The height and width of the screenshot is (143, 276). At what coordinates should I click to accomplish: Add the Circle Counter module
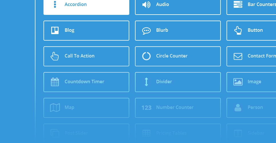pyautogui.click(x=178, y=56)
